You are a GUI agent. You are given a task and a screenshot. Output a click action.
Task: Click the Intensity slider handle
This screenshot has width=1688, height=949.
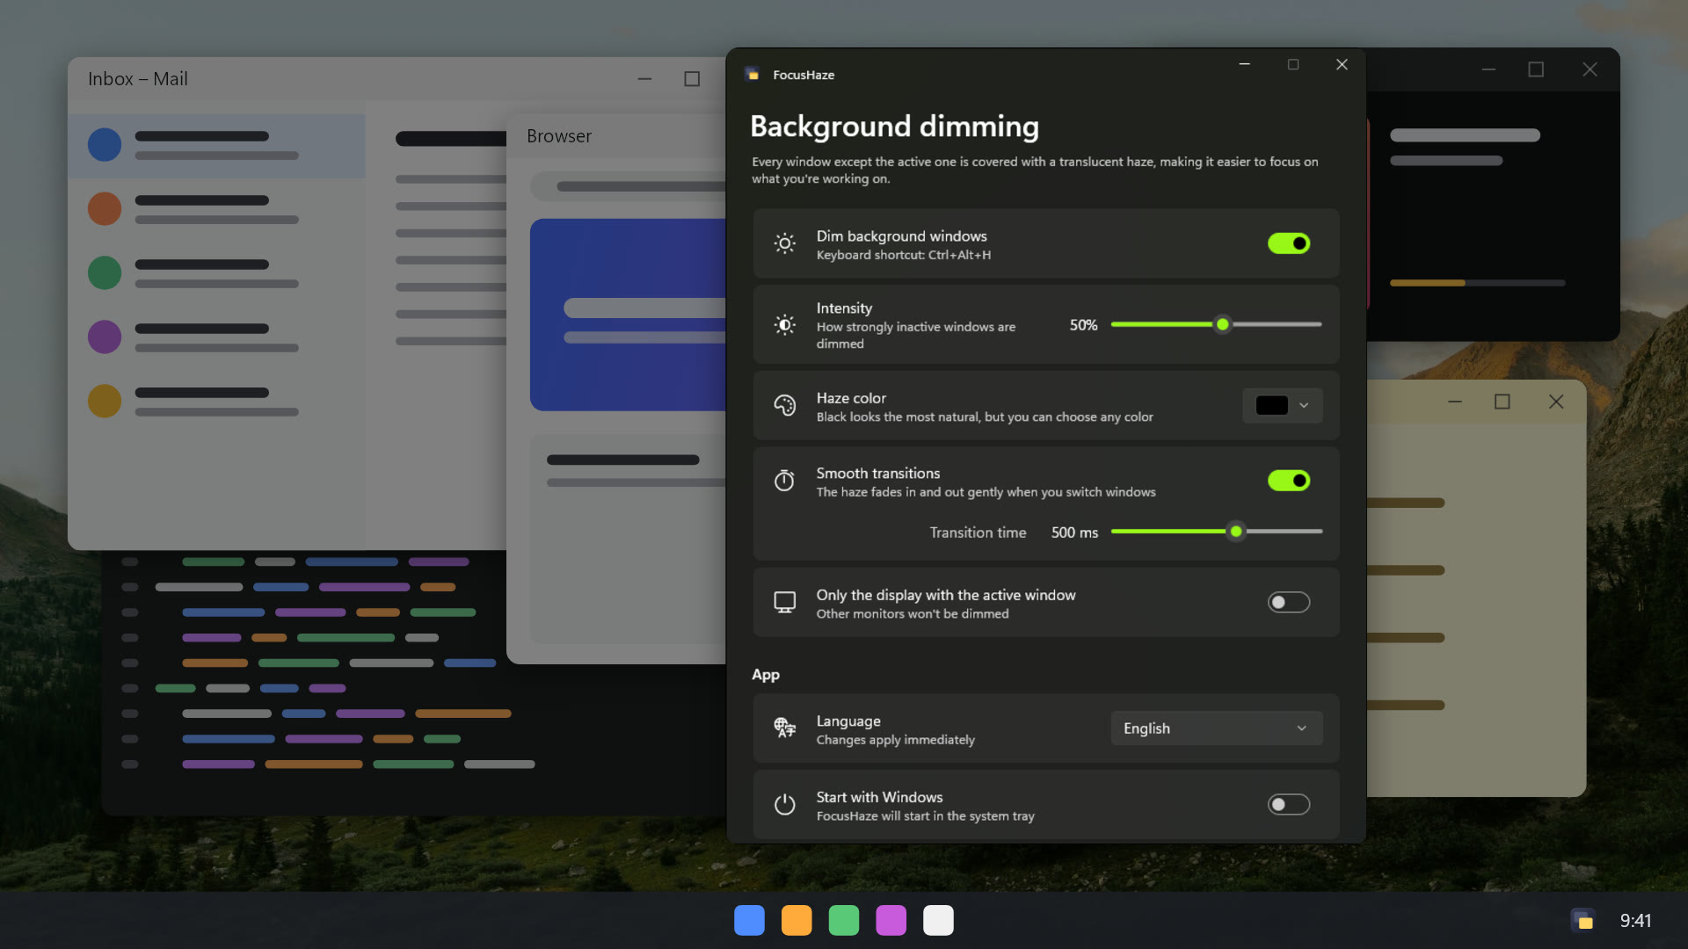pyautogui.click(x=1222, y=324)
